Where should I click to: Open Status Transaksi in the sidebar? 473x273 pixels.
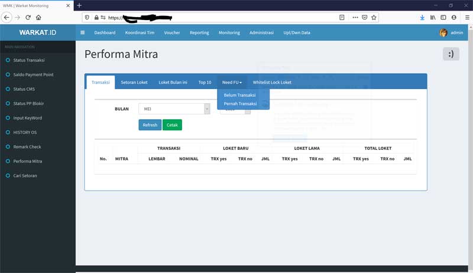[29, 60]
